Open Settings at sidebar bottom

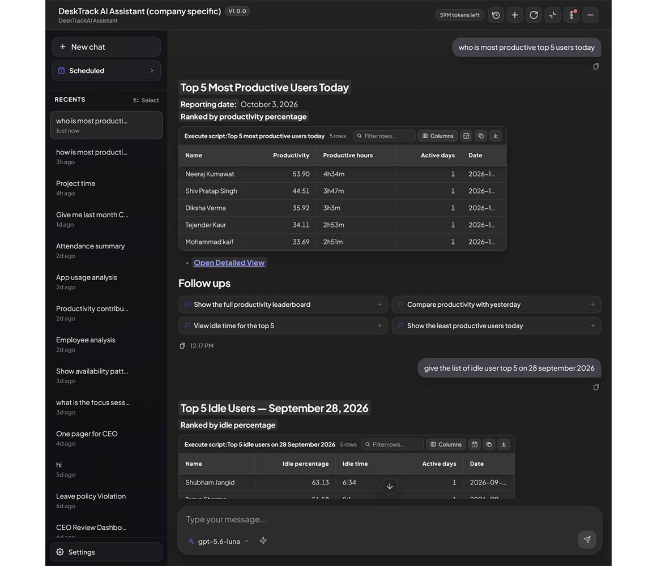(106, 552)
